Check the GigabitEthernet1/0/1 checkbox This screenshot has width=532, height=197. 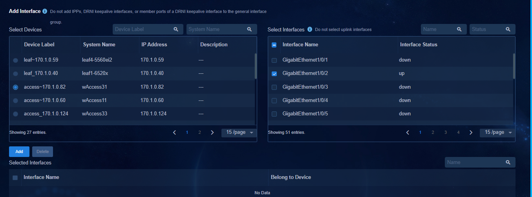(x=274, y=60)
